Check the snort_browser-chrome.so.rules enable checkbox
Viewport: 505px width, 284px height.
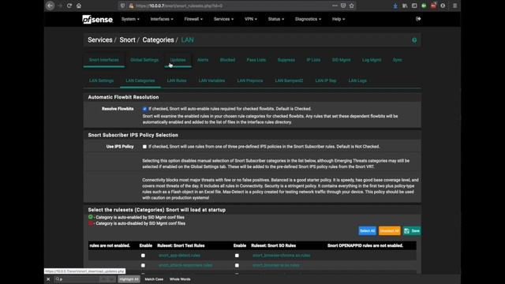(237, 256)
